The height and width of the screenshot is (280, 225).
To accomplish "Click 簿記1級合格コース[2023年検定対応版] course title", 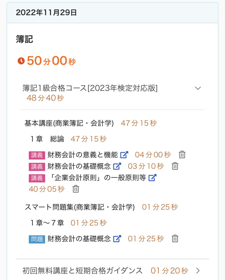I will point(90,88).
